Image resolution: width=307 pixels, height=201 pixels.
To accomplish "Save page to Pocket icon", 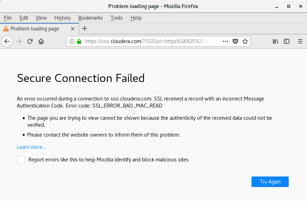I will 236,41.
